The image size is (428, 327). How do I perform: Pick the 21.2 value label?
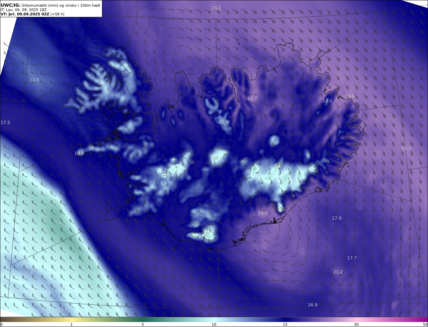coord(338,272)
